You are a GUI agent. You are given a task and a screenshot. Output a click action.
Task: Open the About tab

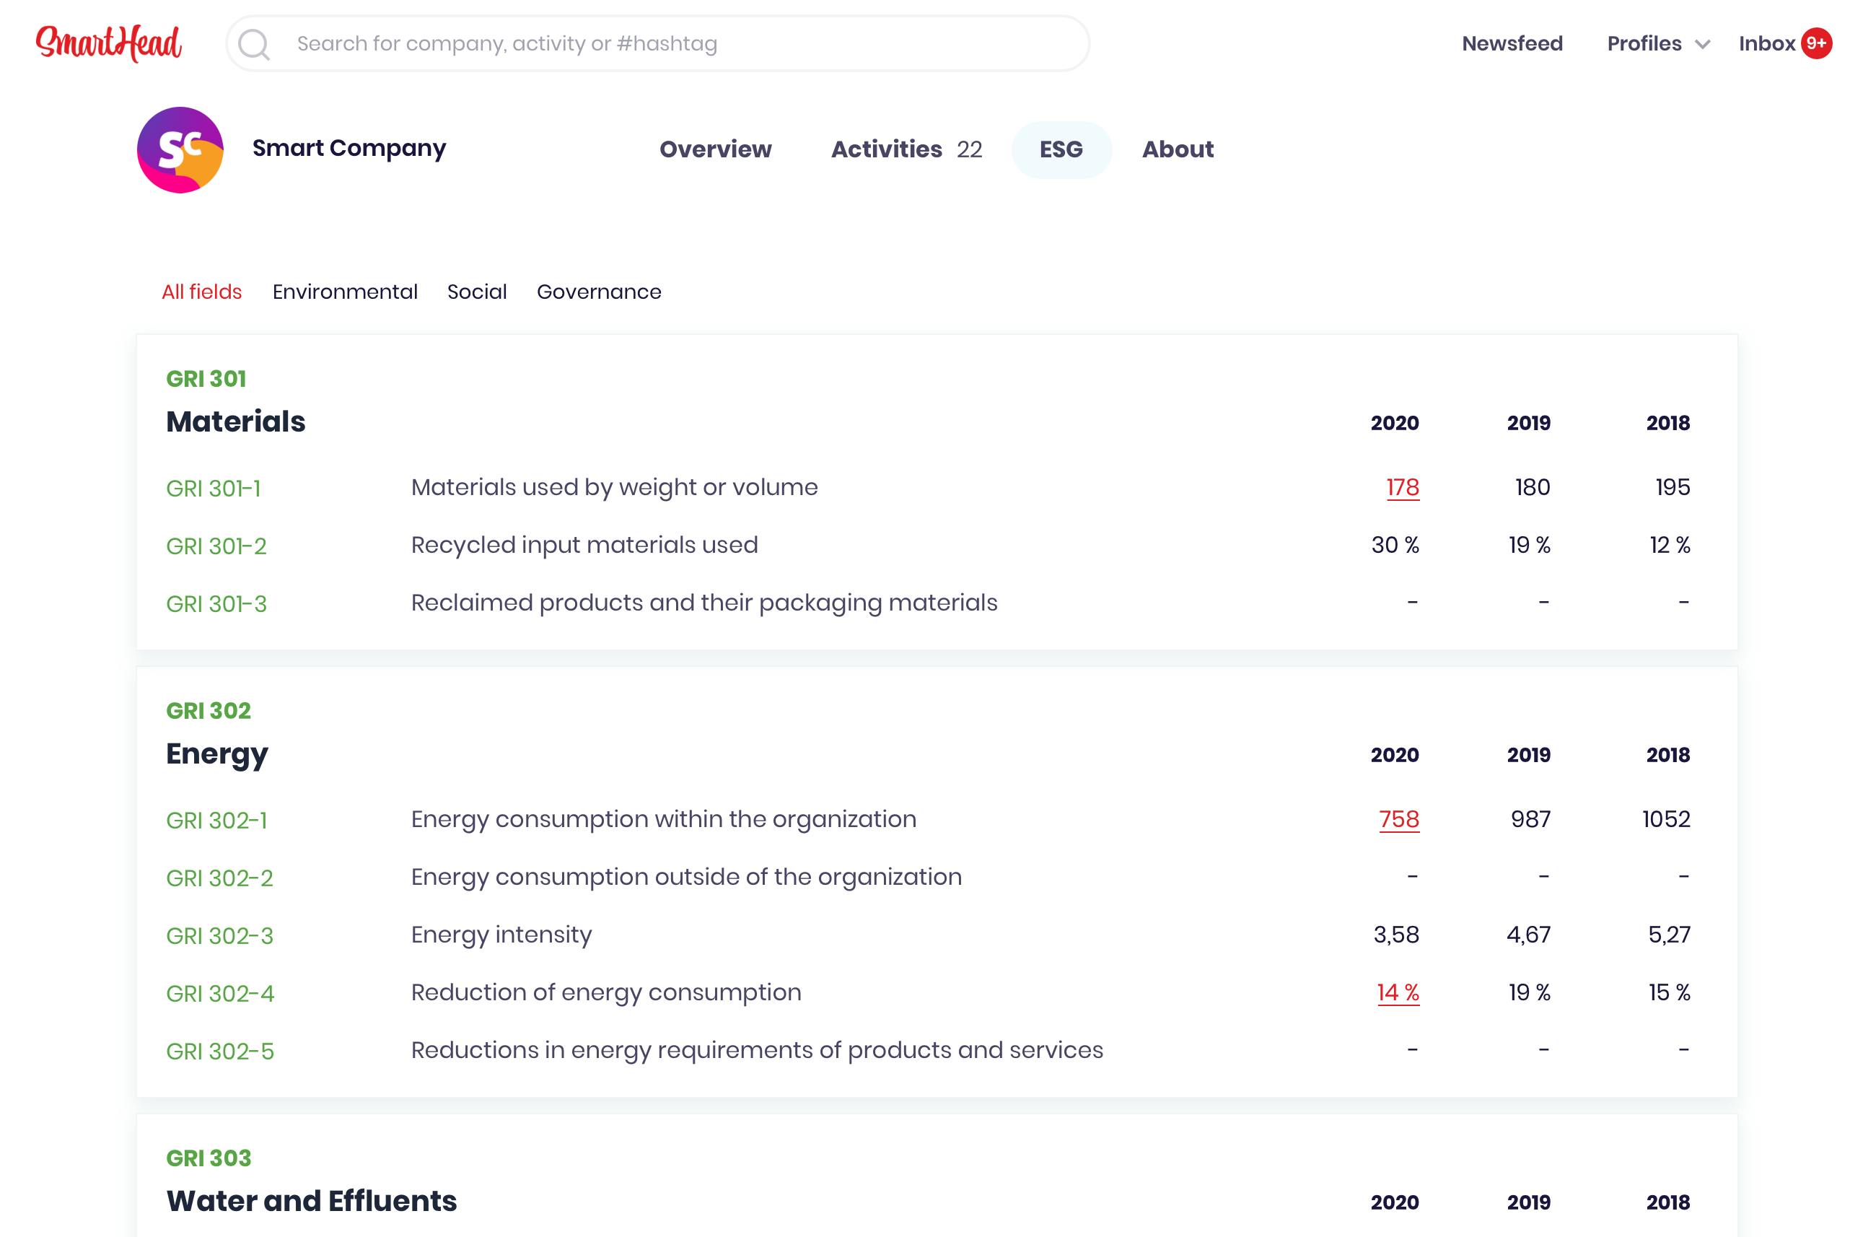click(x=1178, y=149)
